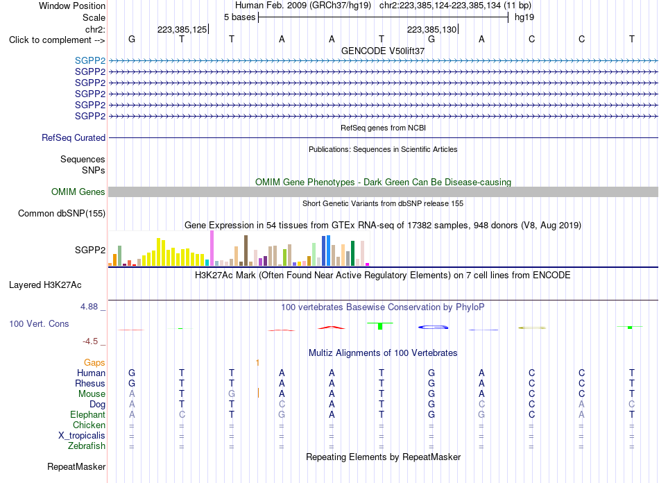The width and height of the screenshot is (659, 483).
Task: Click the 'SNPs' track label
Action: point(94,170)
